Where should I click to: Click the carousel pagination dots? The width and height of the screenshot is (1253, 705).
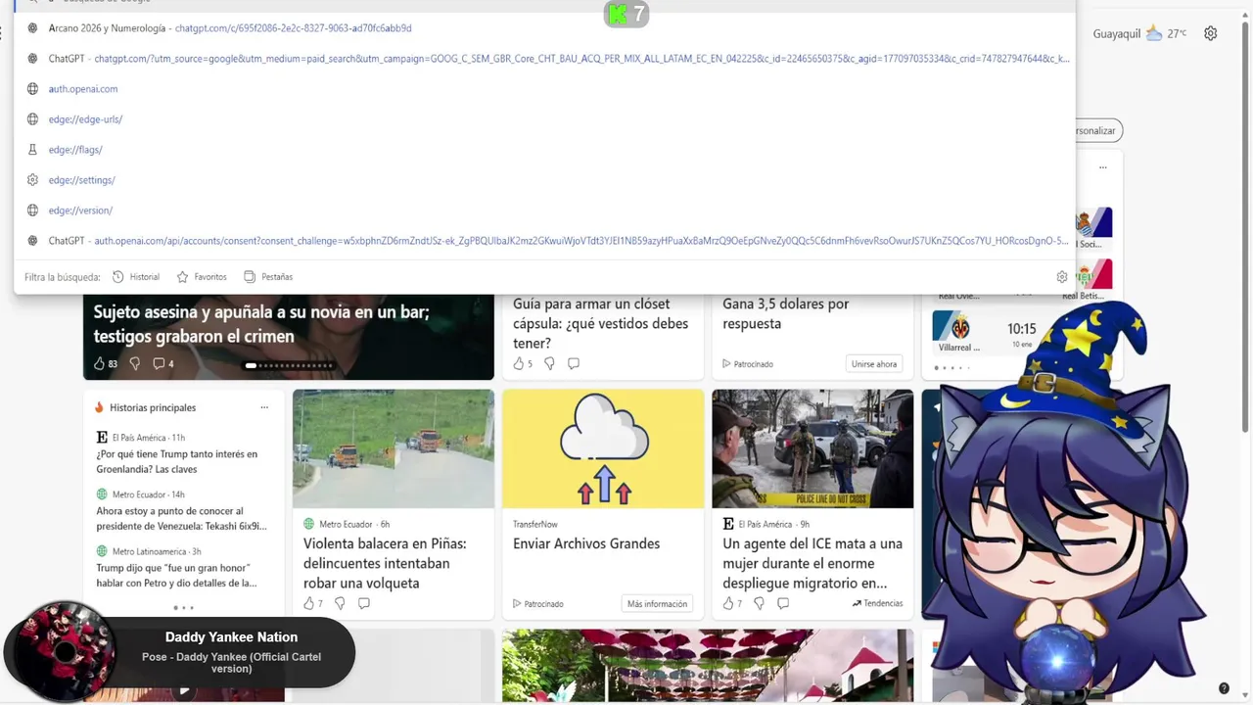click(x=289, y=365)
